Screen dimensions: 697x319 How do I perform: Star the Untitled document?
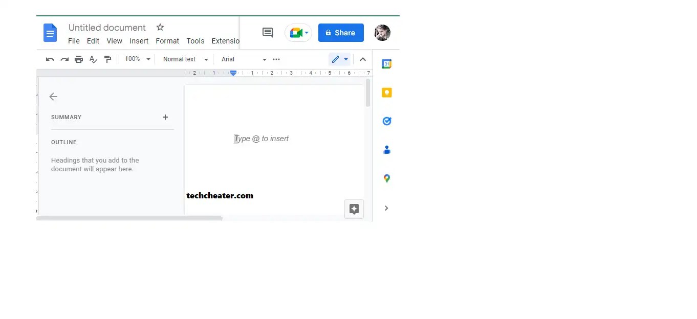(x=160, y=27)
